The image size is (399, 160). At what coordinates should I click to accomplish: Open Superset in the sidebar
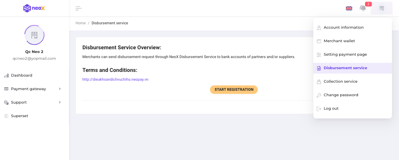click(x=19, y=116)
